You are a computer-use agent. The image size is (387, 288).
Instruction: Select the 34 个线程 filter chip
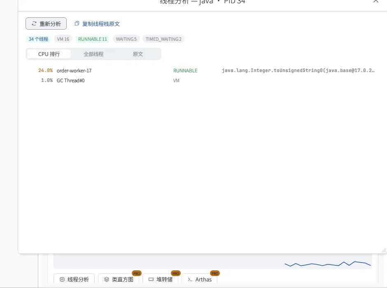click(x=38, y=39)
